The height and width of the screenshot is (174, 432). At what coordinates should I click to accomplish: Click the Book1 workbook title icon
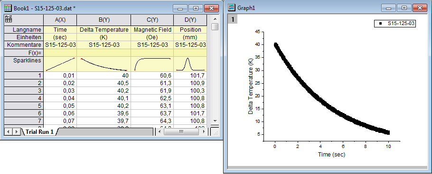pyautogui.click(x=8, y=8)
